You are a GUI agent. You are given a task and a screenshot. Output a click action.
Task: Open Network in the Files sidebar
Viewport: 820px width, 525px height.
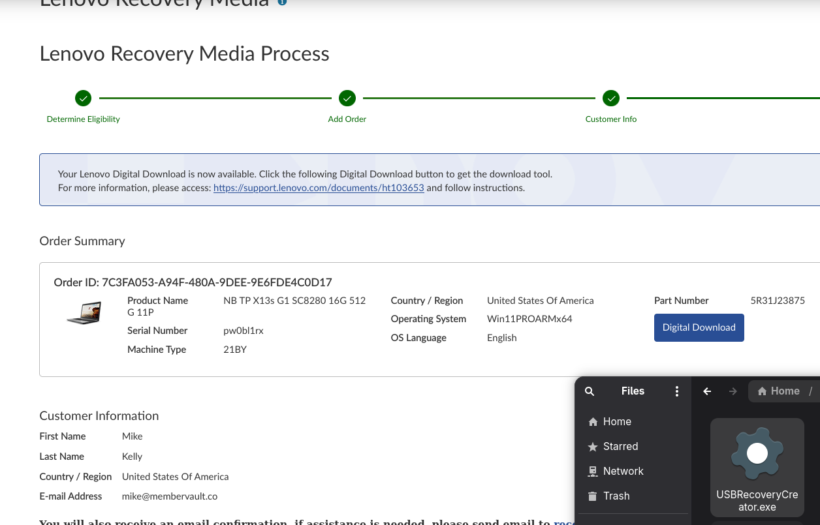[623, 472]
